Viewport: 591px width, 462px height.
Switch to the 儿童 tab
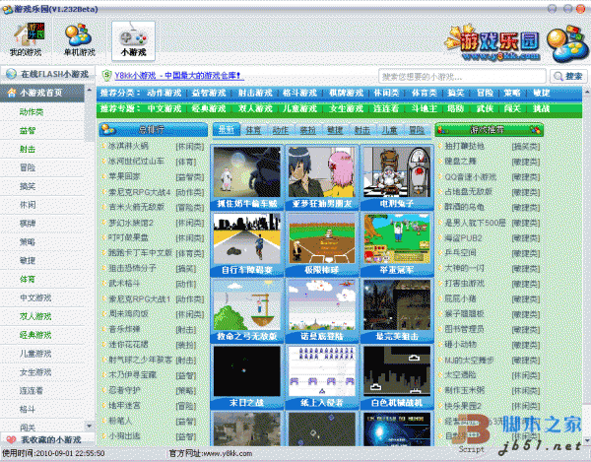(x=389, y=130)
